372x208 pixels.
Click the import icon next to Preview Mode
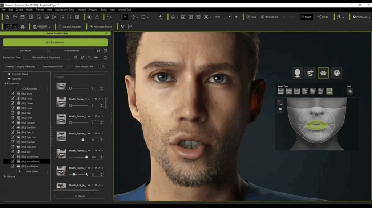98,51
